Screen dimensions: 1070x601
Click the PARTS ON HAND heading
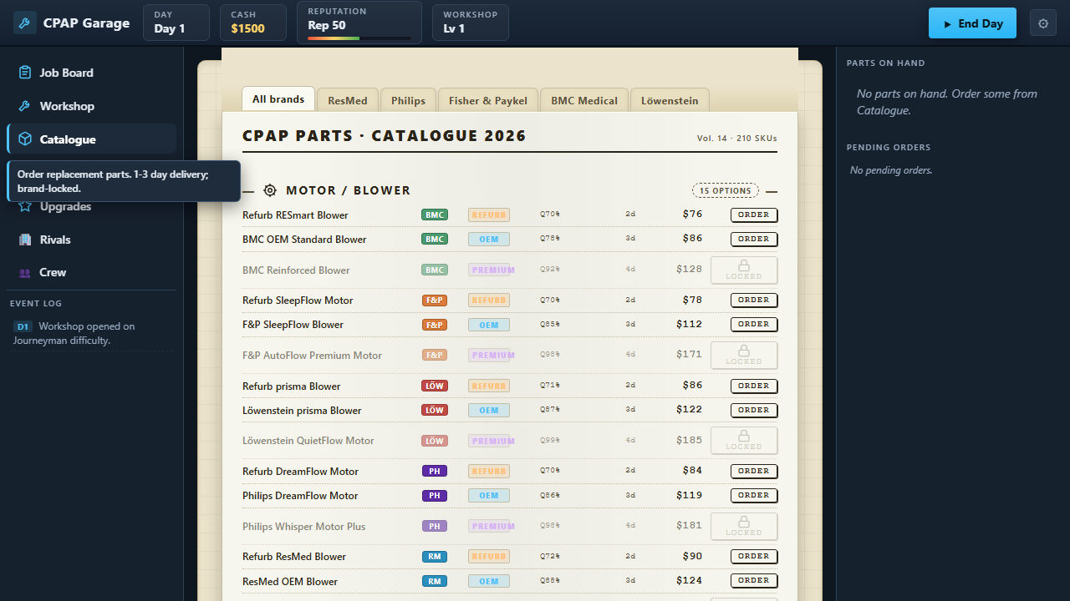point(885,63)
